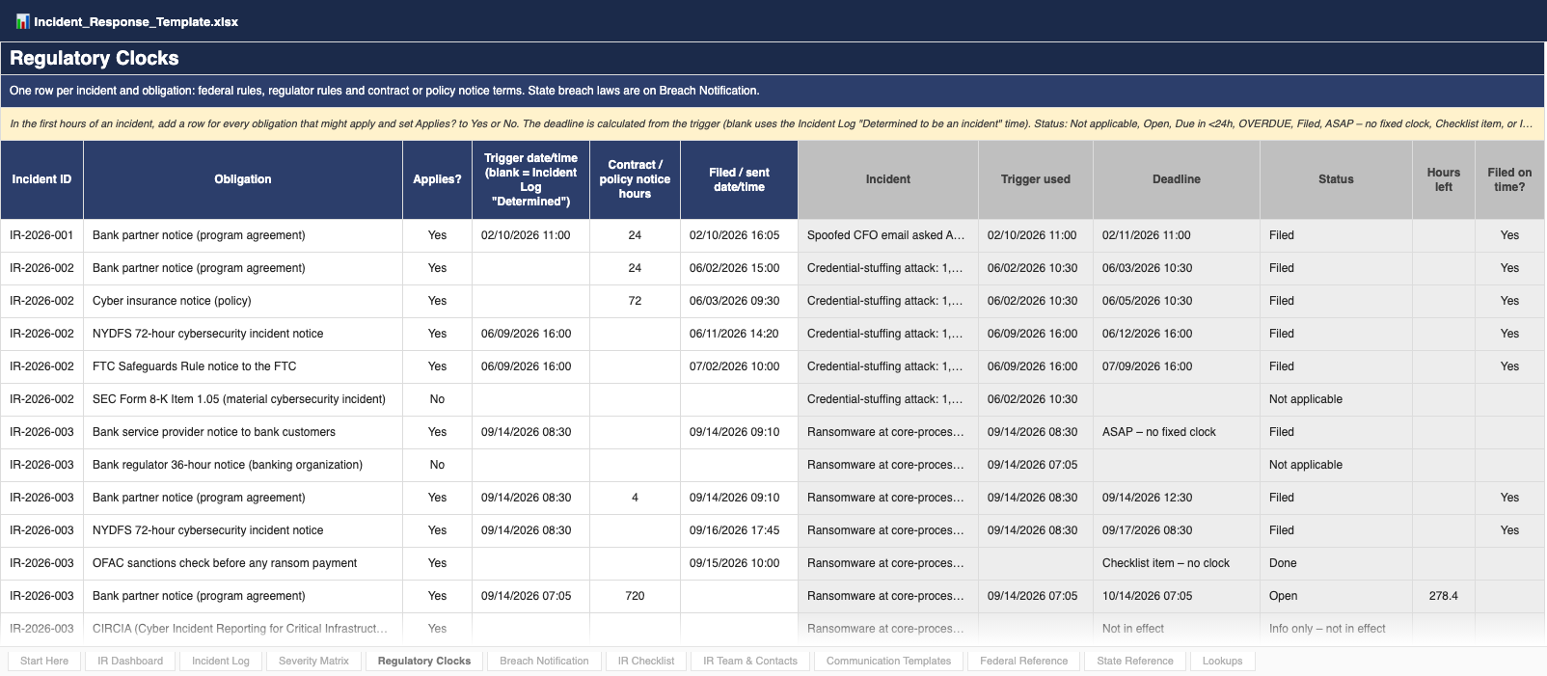Click the Regulatory Clocks title cell
This screenshot has height=676, width=1547.
773,58
